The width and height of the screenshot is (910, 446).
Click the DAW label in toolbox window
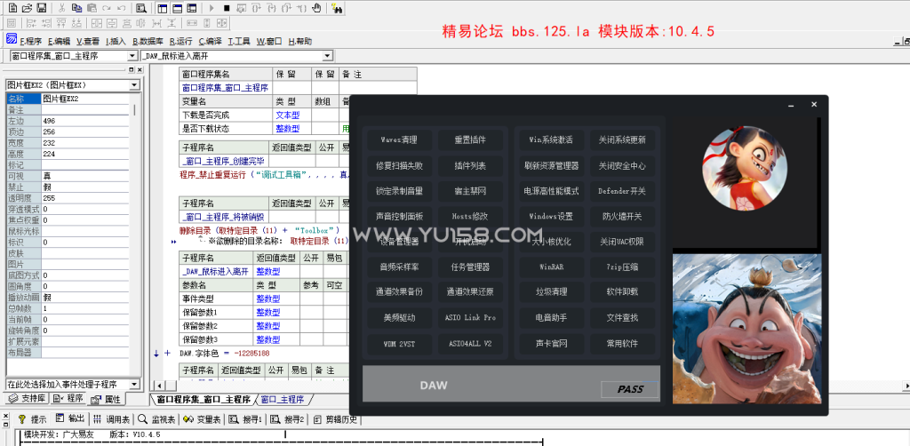pos(434,385)
